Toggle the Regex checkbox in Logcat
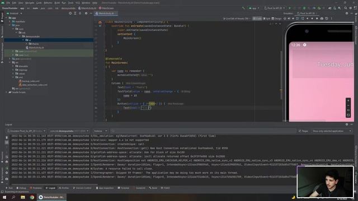358x201 pixels. 300,131
